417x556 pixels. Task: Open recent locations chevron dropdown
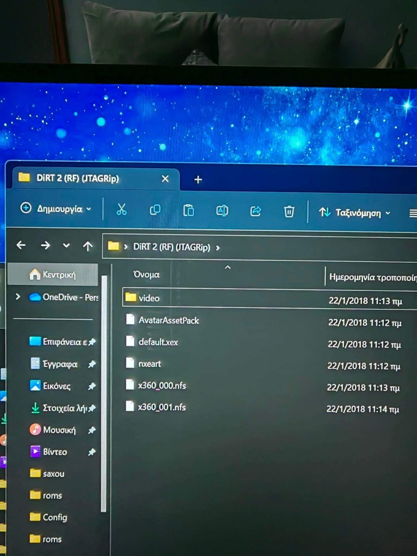pyautogui.click(x=66, y=246)
